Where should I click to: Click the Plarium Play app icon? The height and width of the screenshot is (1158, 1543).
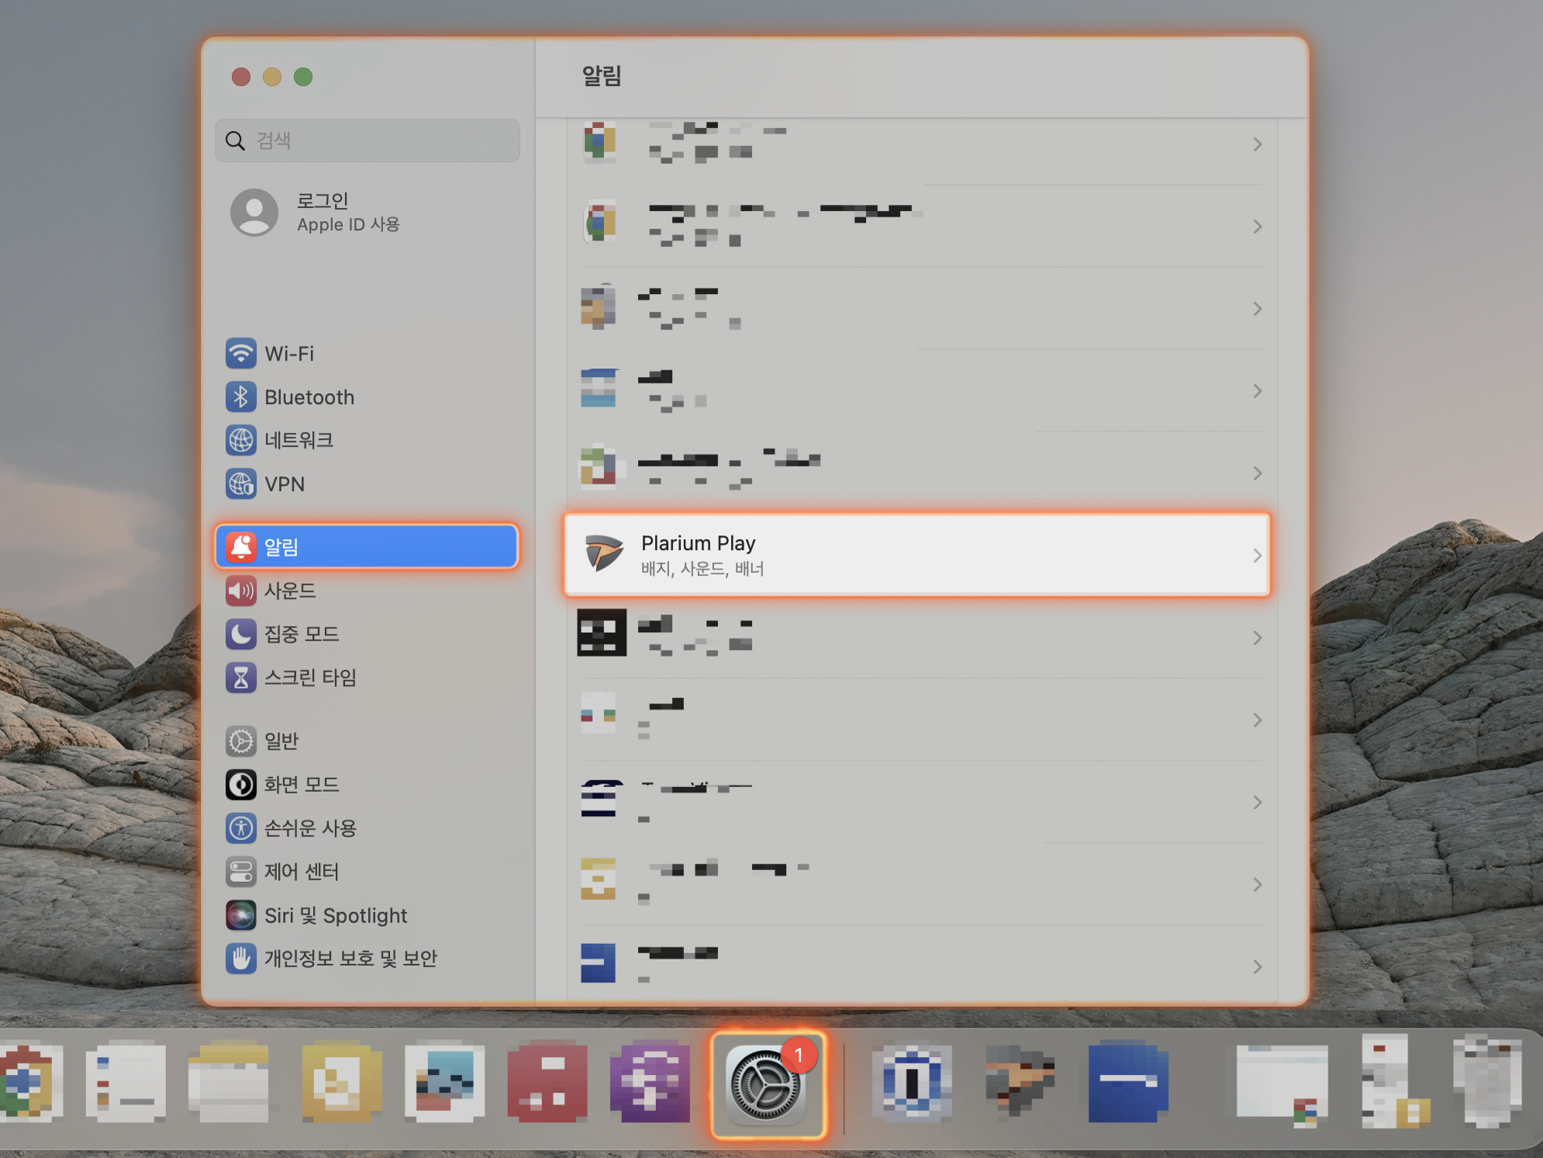pyautogui.click(x=604, y=554)
